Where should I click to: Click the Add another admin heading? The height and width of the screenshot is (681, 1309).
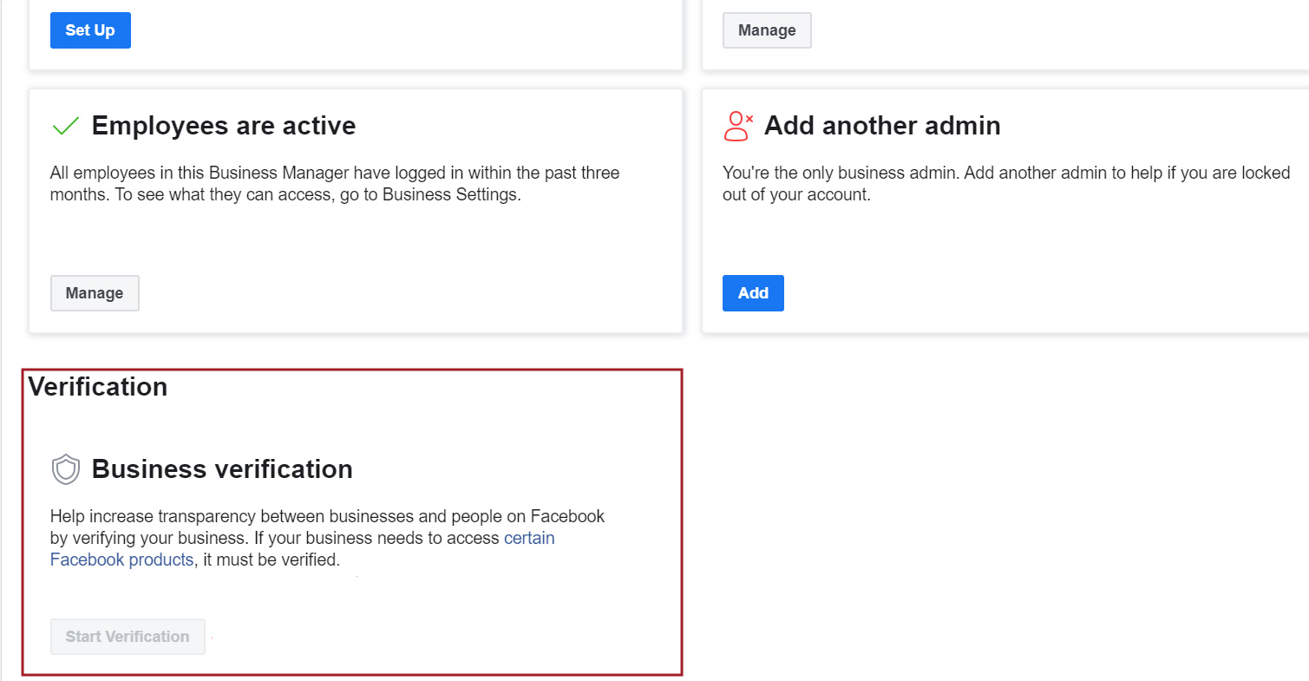pyautogui.click(x=882, y=126)
